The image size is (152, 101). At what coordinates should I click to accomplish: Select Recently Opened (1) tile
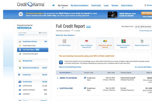[x=142, y=44]
